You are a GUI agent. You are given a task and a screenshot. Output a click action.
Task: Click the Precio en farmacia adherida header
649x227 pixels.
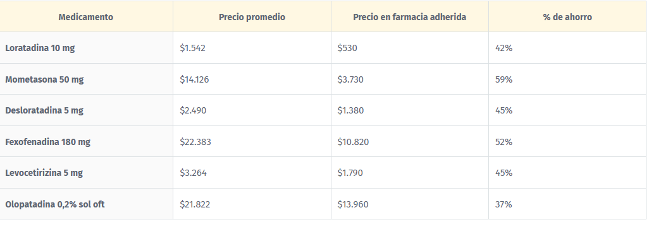[x=410, y=17]
